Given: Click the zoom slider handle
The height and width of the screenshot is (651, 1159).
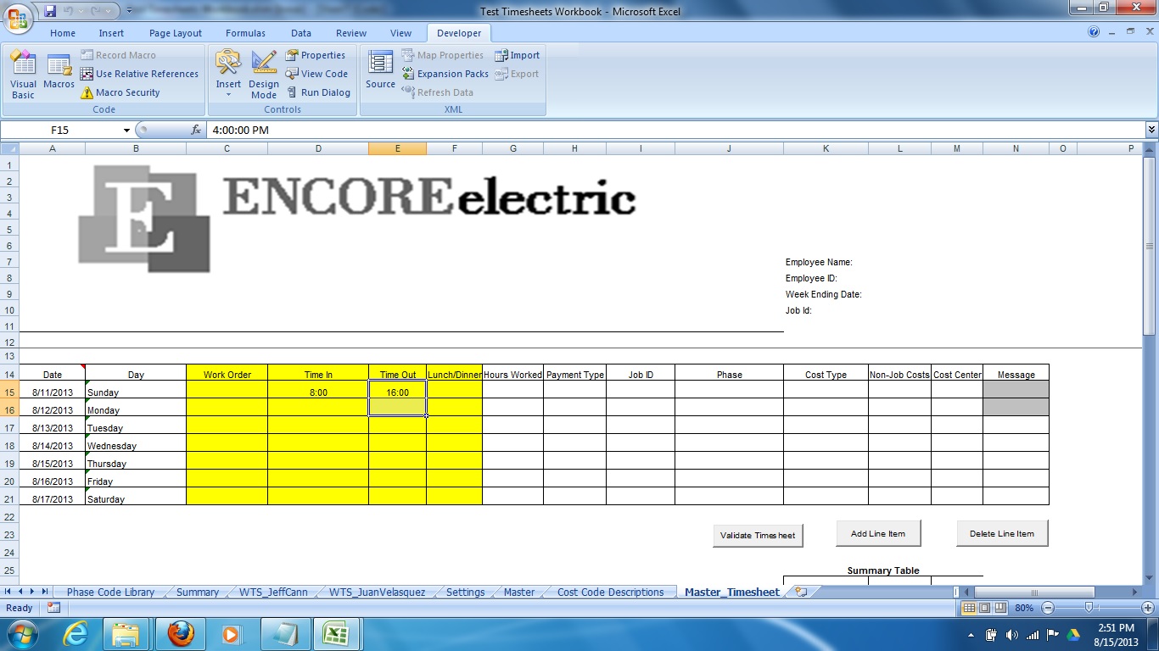Looking at the screenshot, I should pos(1089,608).
